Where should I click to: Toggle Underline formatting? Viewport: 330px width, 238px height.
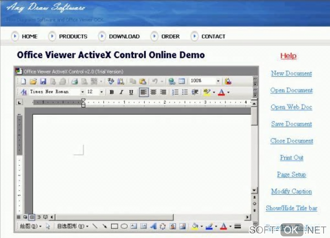tap(131, 92)
